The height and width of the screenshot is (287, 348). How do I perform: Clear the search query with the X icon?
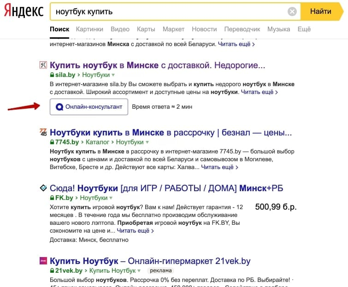(x=292, y=12)
